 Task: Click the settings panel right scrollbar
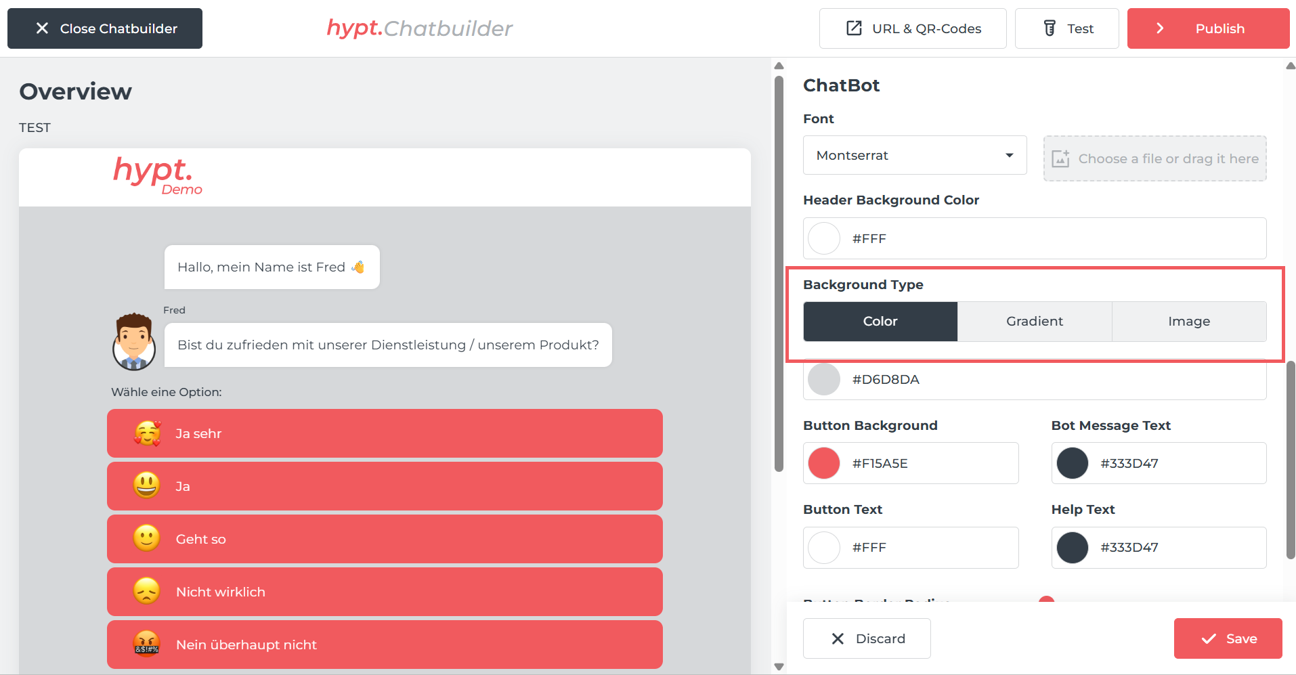tap(1291, 460)
